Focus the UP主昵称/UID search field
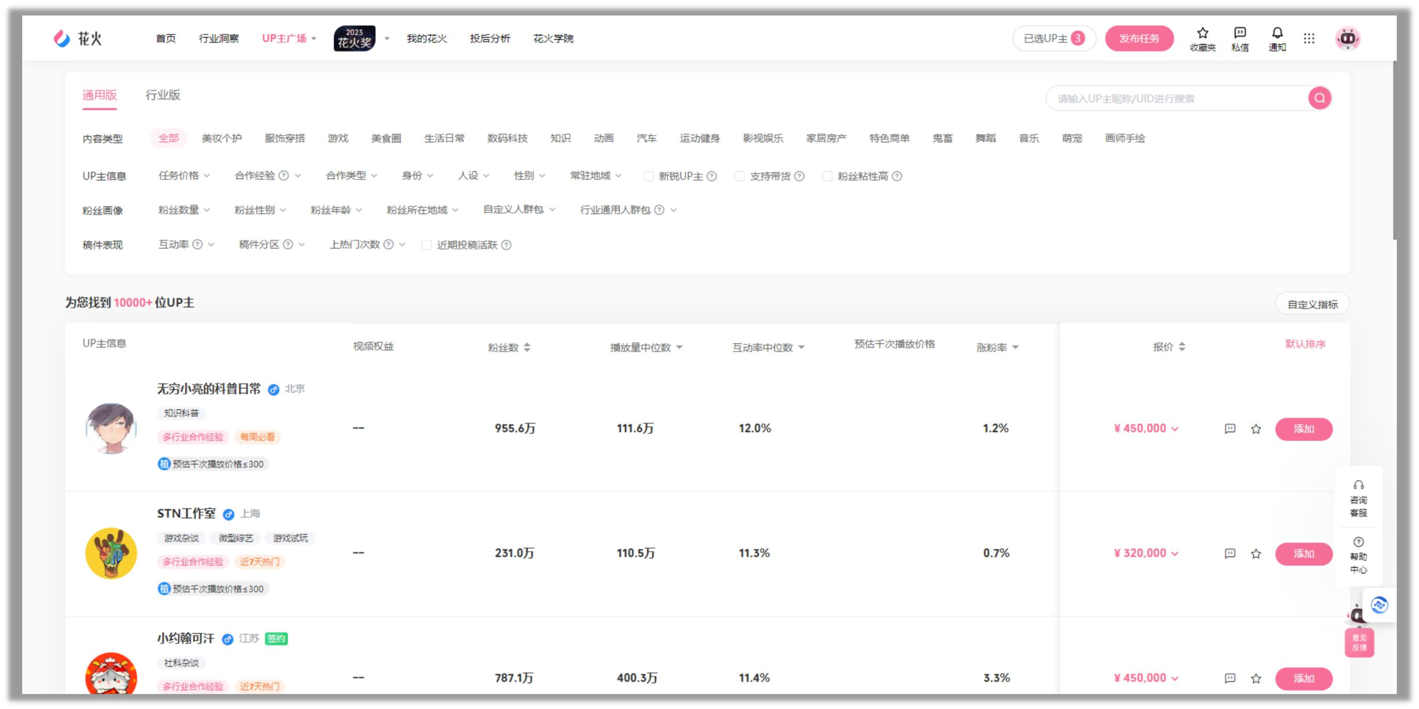 [1176, 98]
